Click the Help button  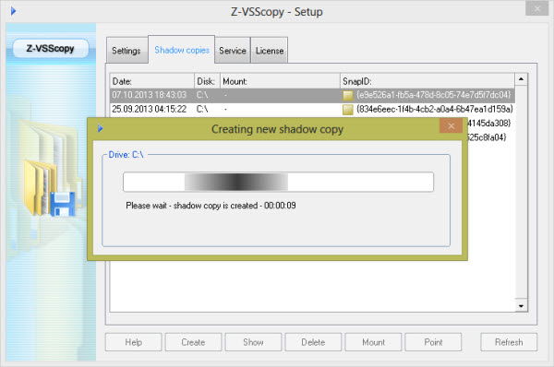tap(134, 342)
